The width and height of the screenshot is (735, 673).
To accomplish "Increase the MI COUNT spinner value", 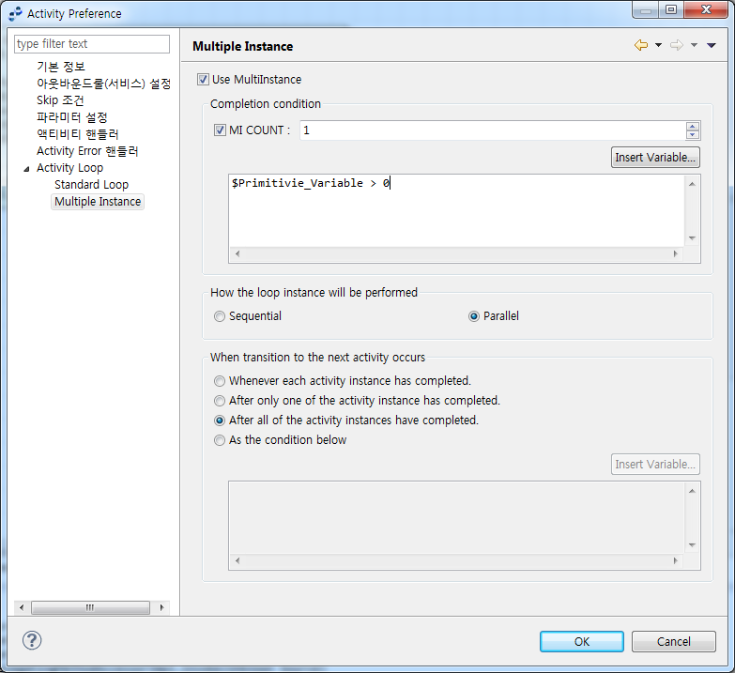I will [693, 126].
